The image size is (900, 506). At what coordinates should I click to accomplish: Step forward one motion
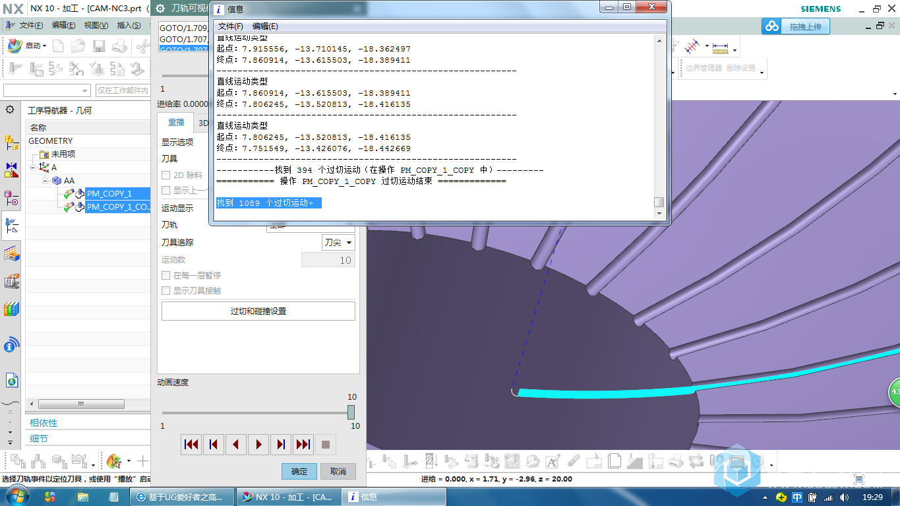[281, 445]
